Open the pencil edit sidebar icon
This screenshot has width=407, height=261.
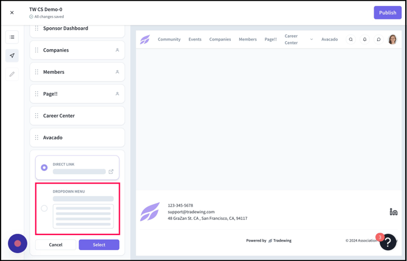tap(12, 74)
